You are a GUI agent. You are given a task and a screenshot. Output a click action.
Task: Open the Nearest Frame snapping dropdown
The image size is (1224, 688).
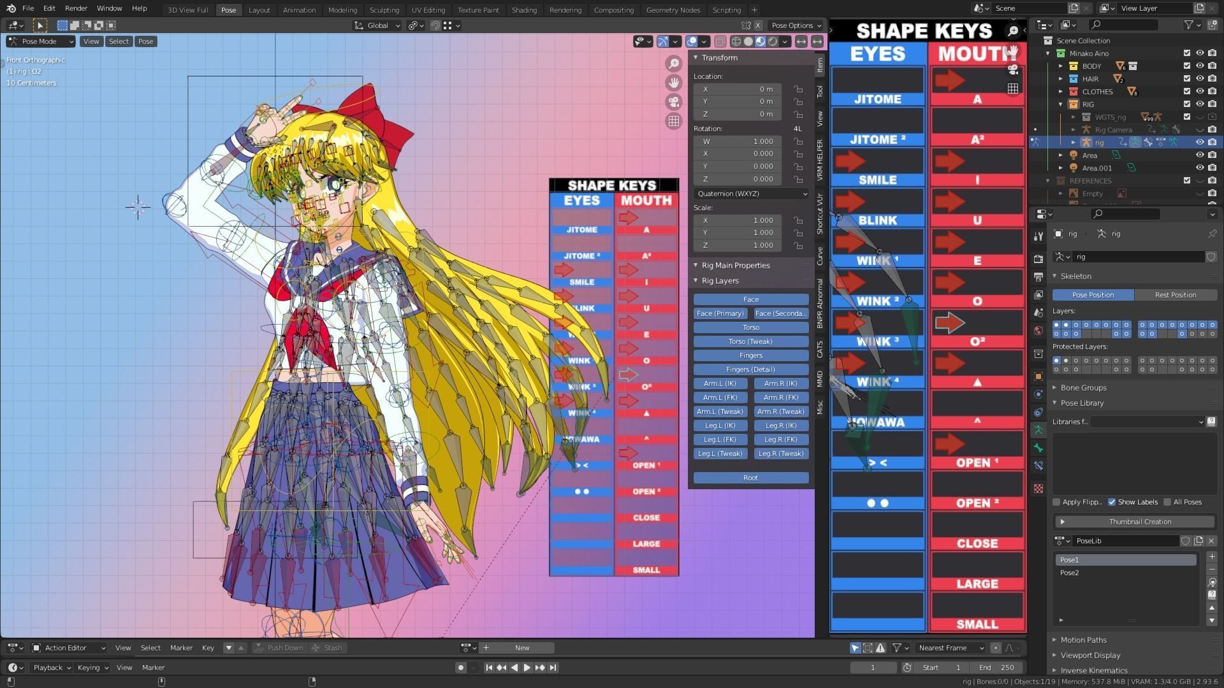[951, 648]
